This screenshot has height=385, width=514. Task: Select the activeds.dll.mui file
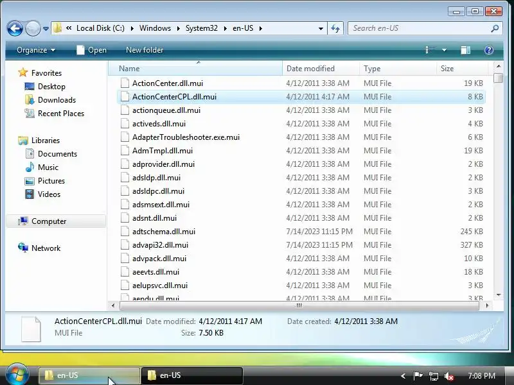click(x=159, y=124)
